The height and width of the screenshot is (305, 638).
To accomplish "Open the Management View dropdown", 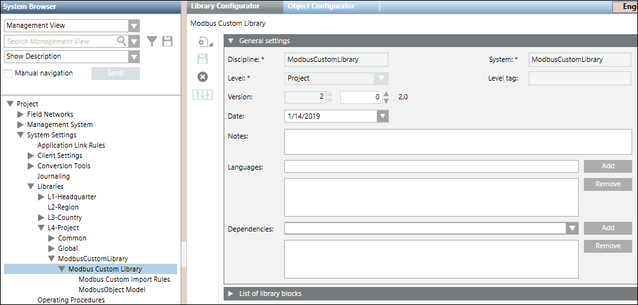I will tap(133, 26).
